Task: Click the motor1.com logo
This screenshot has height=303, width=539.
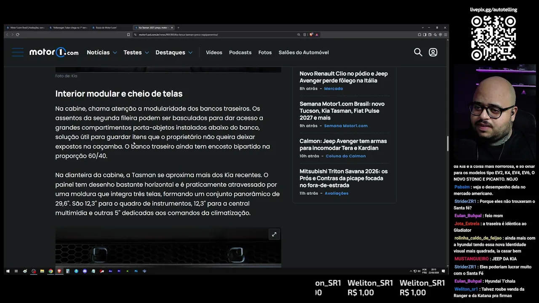Action: [54, 52]
